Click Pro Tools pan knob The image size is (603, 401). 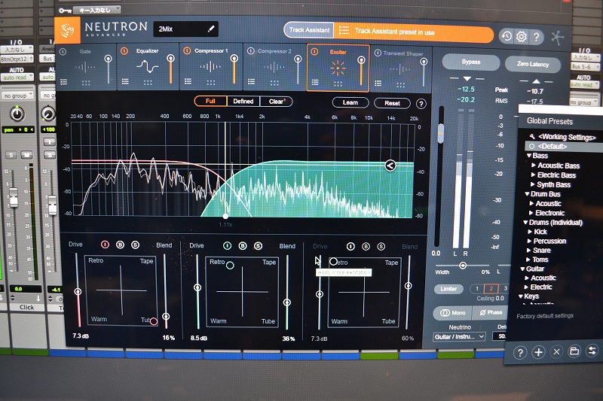coord(17,114)
